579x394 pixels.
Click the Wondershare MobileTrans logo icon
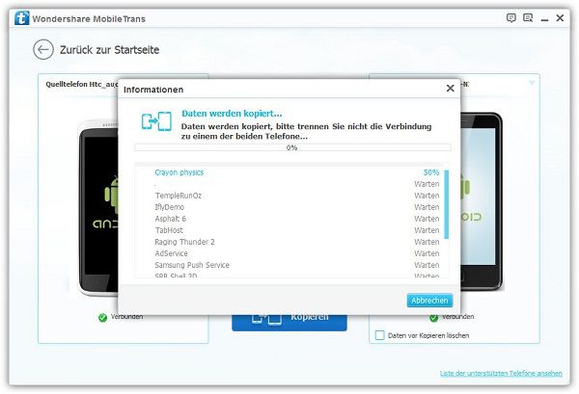[22, 18]
